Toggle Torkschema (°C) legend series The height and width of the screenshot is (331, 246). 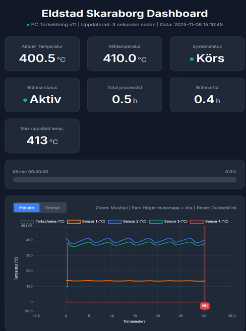point(42,222)
